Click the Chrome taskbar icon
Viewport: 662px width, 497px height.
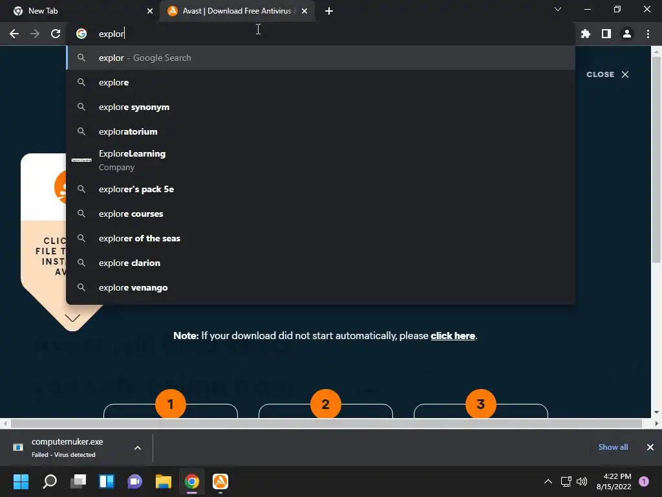point(191,481)
